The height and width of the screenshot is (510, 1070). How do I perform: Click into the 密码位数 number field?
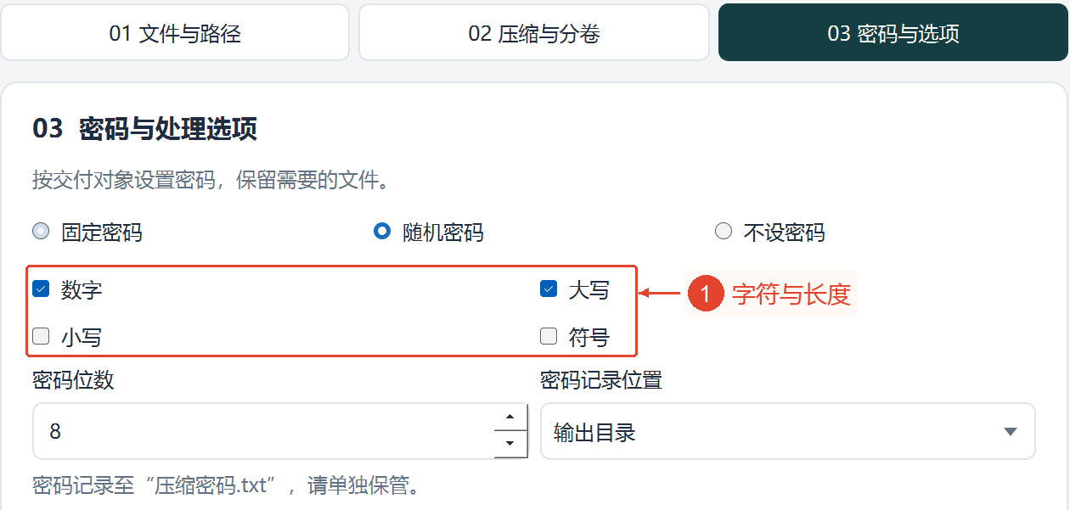263,431
